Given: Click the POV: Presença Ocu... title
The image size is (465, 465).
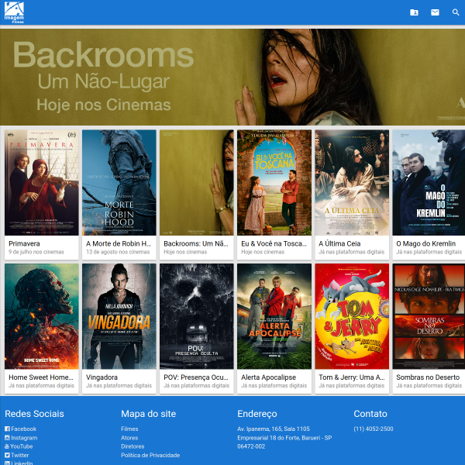Looking at the screenshot, I should 196,377.
